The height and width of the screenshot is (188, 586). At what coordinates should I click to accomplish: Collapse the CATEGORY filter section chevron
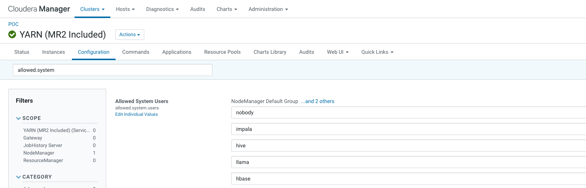(18, 177)
